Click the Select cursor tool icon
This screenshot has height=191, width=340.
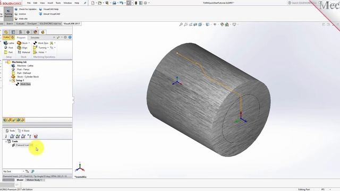click(129, 3)
